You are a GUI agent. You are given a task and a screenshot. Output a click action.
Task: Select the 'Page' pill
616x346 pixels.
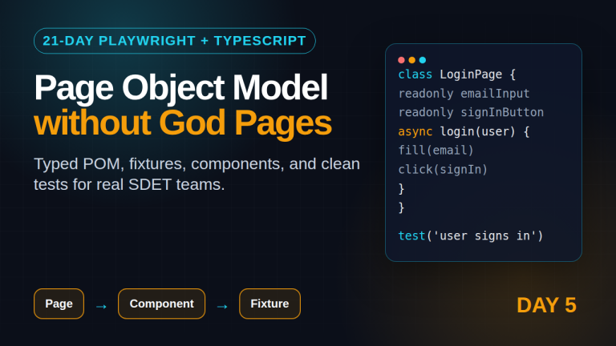(x=59, y=304)
